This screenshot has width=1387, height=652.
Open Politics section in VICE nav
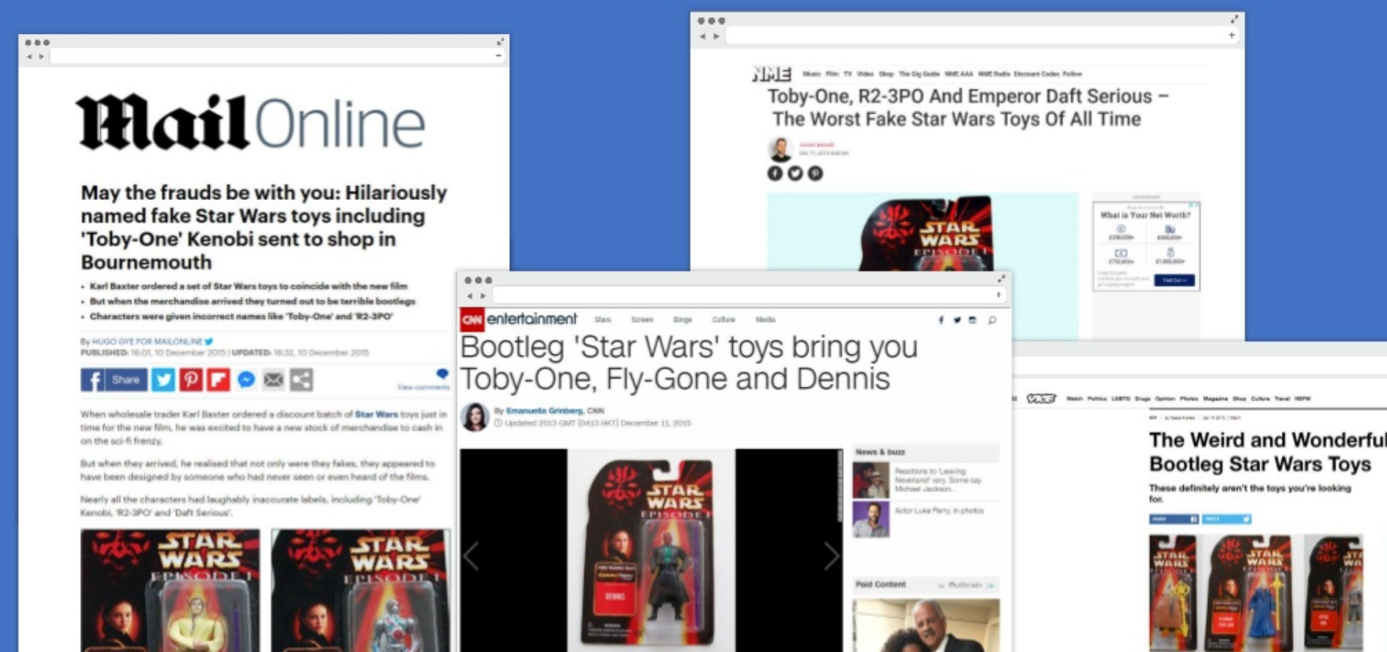(1097, 398)
